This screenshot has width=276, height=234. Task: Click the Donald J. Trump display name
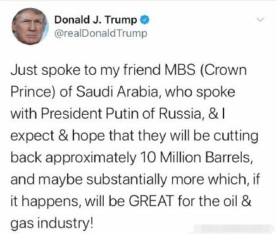(96, 20)
